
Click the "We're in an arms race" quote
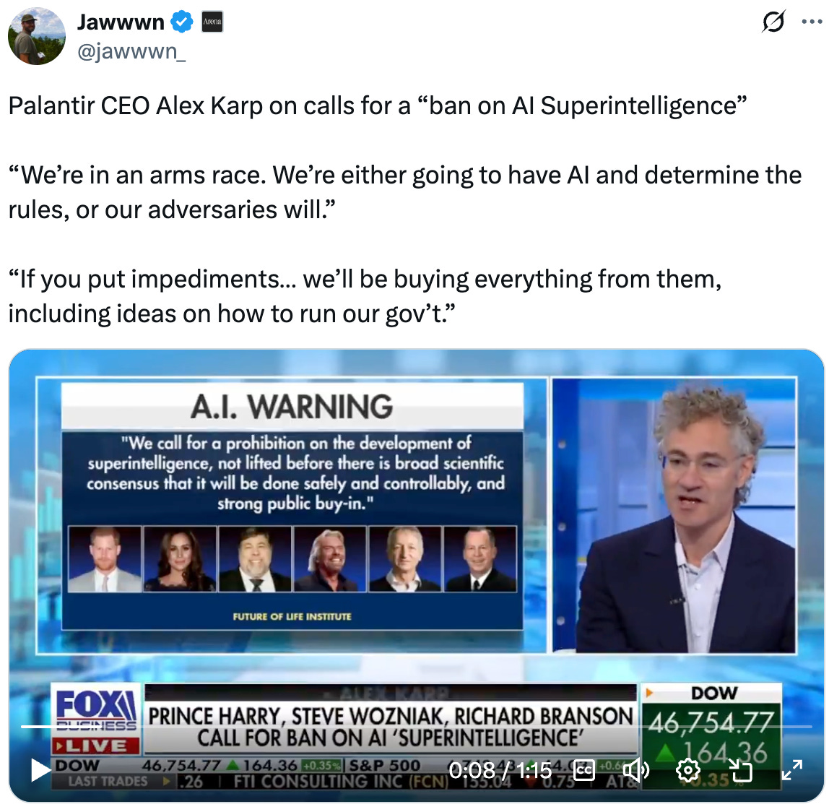click(405, 192)
